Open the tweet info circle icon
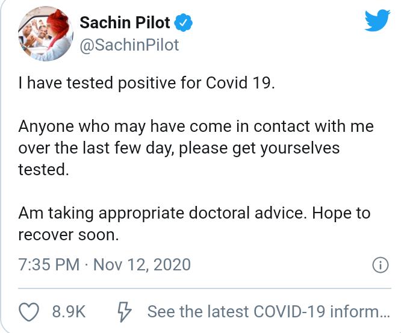The image size is (401, 333). (x=380, y=264)
